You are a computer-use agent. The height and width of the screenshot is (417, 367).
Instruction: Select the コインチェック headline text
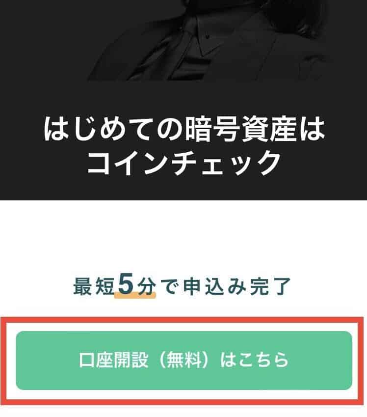(x=184, y=162)
